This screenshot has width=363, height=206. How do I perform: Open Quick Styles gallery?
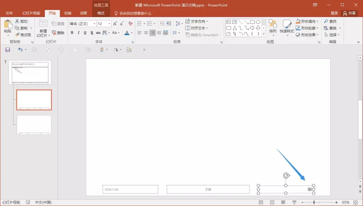point(287,28)
